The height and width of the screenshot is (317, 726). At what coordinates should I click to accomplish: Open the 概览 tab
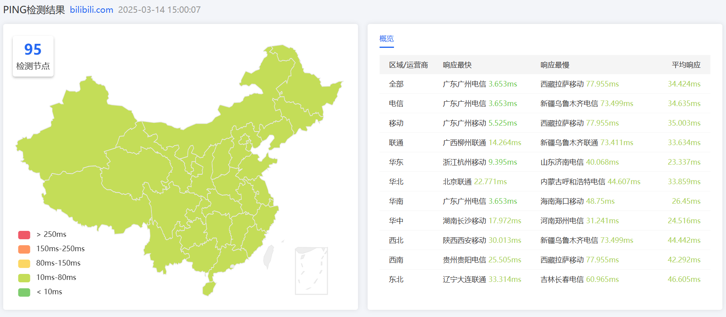(386, 39)
